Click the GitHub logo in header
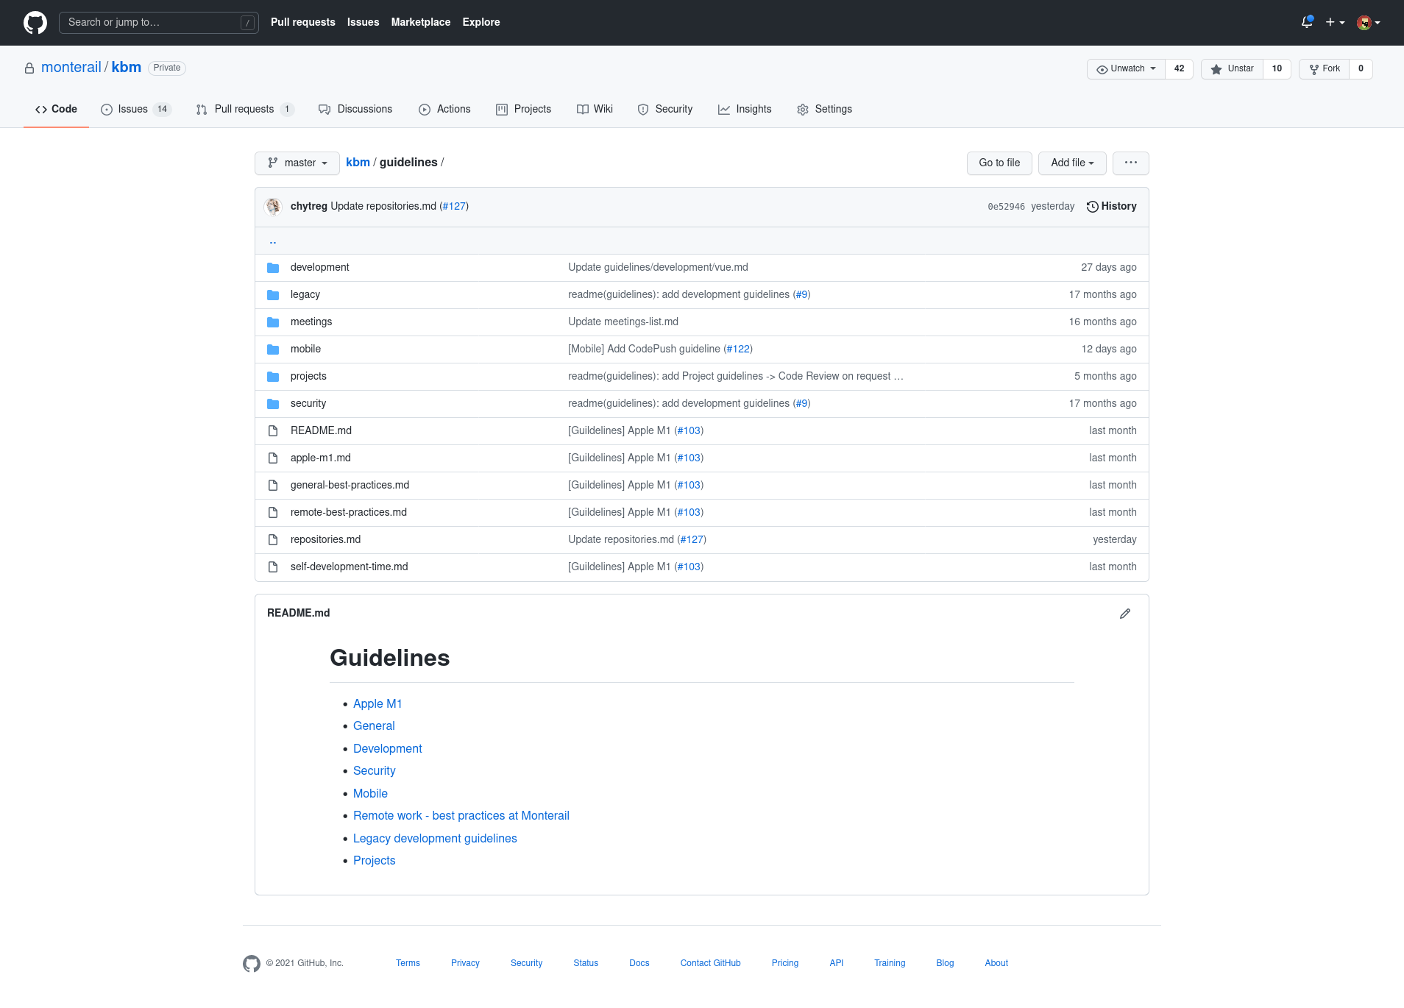The height and width of the screenshot is (1008, 1404). [35, 23]
